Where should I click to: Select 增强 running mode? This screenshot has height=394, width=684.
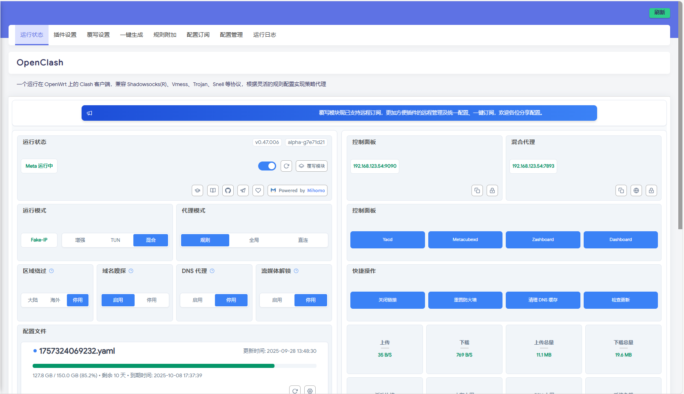[80, 240]
